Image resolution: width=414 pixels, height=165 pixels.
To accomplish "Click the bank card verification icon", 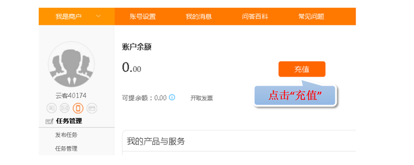I will [92, 108].
